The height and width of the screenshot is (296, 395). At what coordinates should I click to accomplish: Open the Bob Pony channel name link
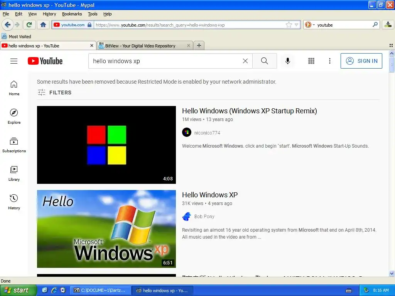[204, 217]
